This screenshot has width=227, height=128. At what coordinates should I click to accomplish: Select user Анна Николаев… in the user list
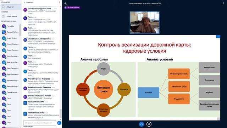click(10, 74)
